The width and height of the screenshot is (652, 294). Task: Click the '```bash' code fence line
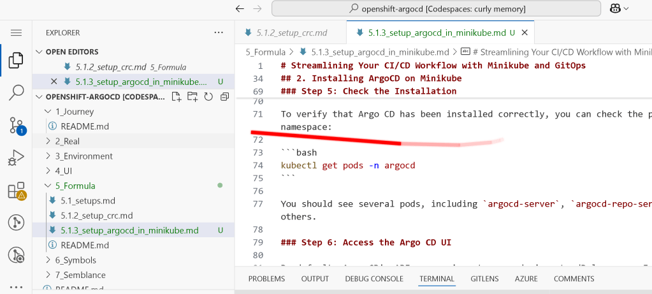[299, 152]
